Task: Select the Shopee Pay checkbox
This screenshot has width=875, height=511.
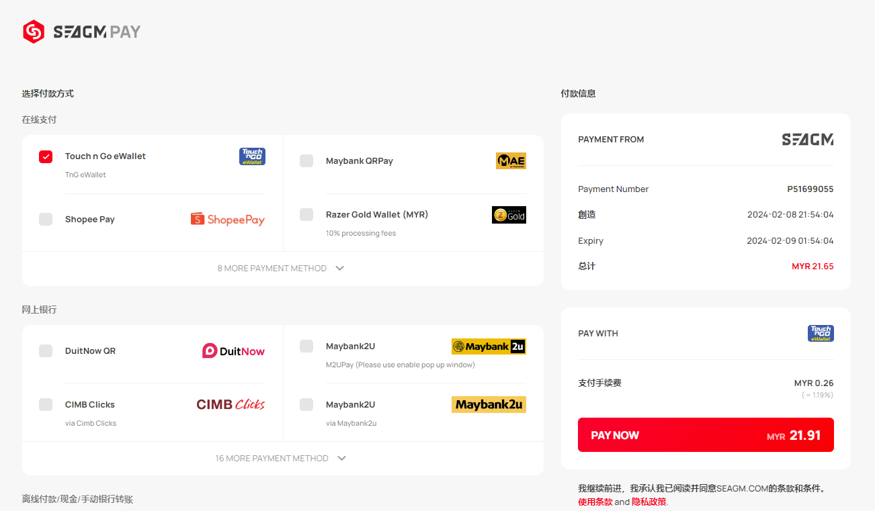Action: tap(46, 219)
